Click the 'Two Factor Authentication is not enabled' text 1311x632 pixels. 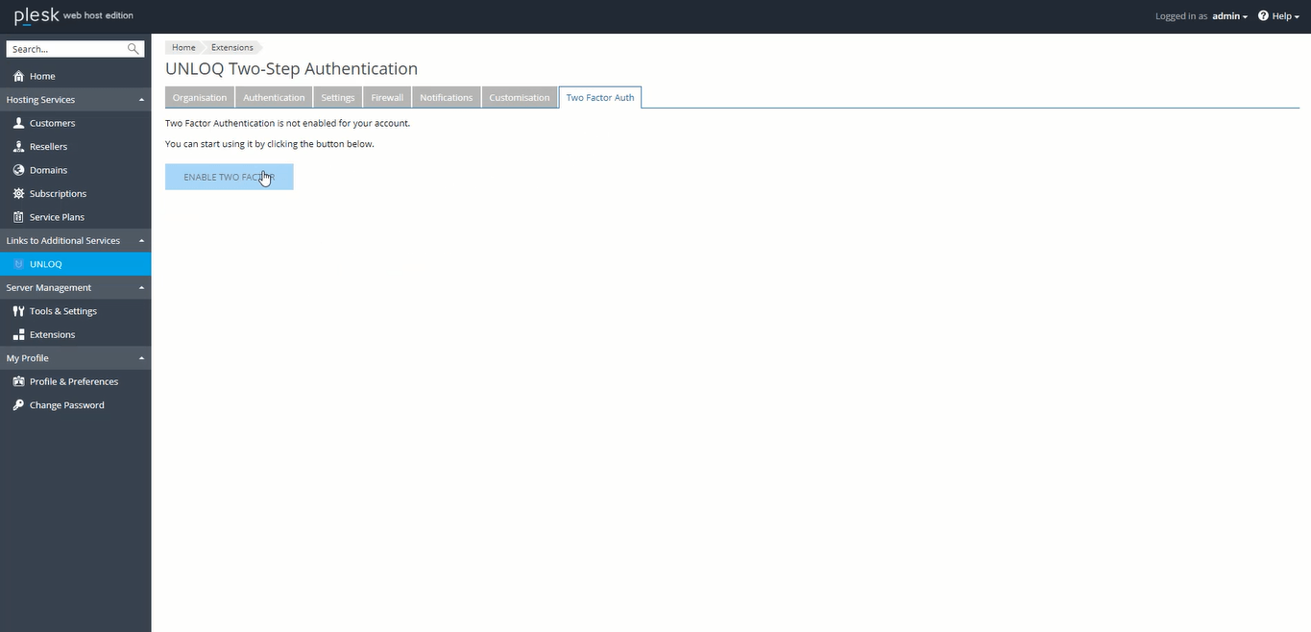click(x=287, y=123)
